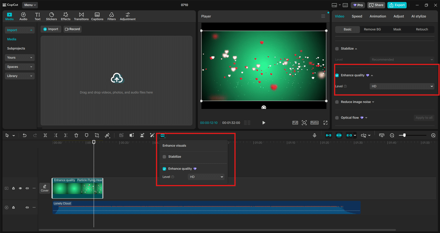
Task: Click the Export button
Action: pyautogui.click(x=397, y=5)
